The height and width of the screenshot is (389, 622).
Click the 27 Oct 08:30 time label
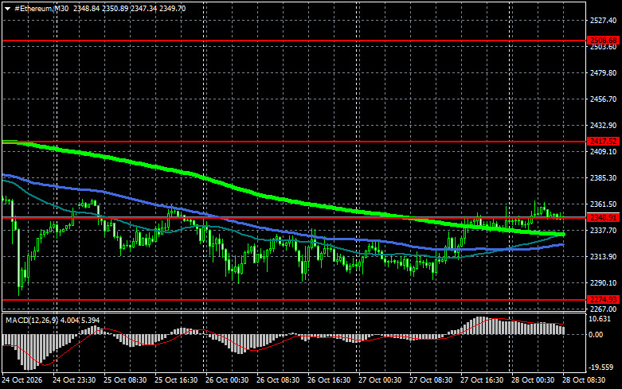tap(431, 380)
